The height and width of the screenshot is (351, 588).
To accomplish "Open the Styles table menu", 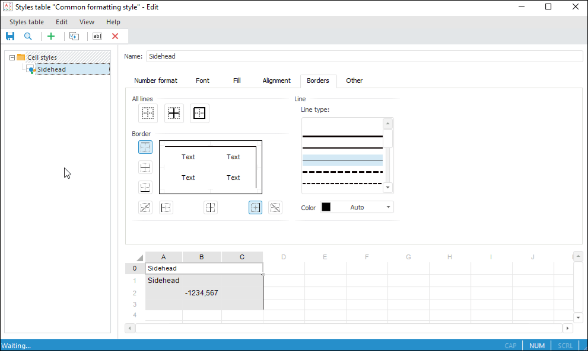I will click(x=27, y=22).
